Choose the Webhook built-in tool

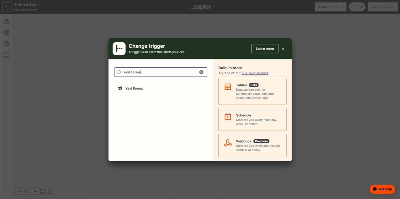tap(252, 145)
